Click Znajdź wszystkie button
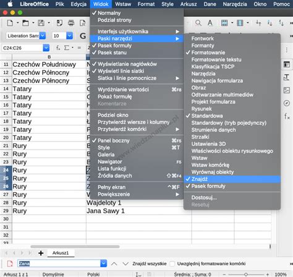293x277 pixels. tap(150, 263)
